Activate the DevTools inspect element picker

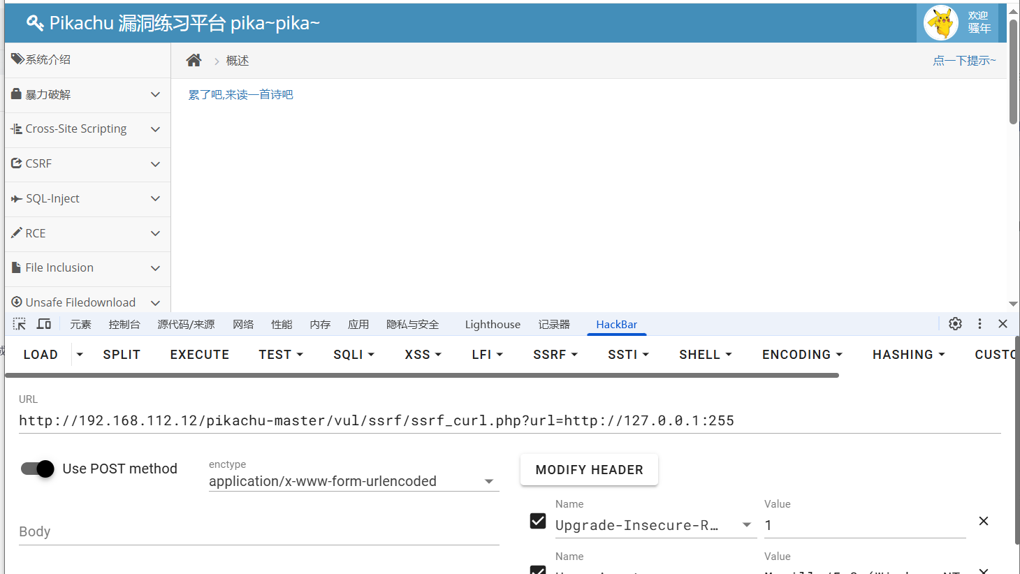(20, 324)
